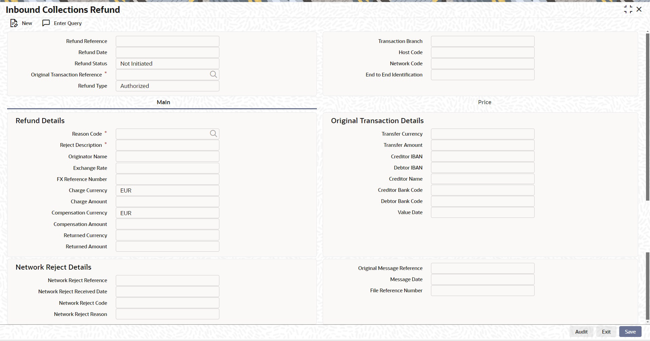The image size is (650, 341).
Task: Click the Refund Status field showing Not Initiated
Action: tap(168, 64)
